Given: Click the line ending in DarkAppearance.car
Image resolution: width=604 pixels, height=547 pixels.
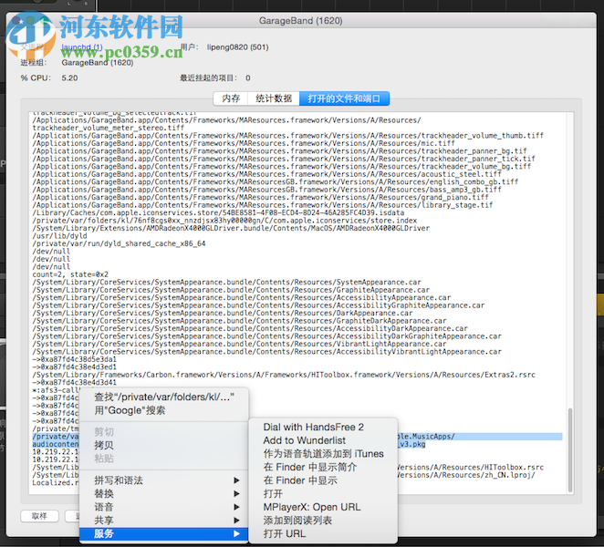Looking at the screenshot, I should pos(223,313).
